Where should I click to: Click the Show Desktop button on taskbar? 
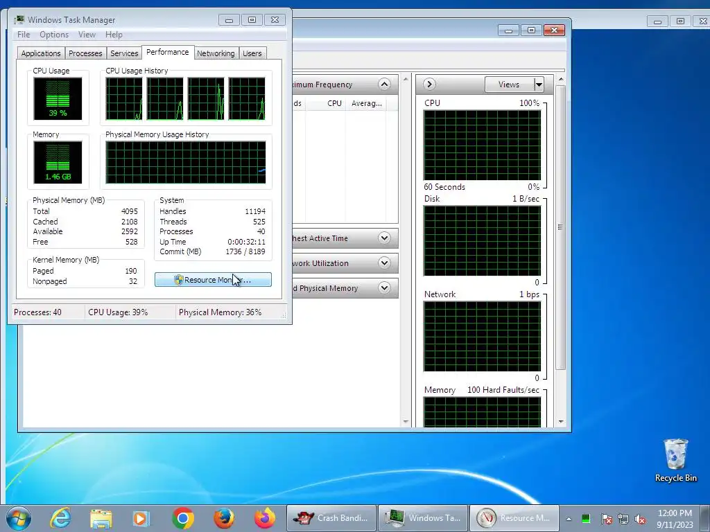tap(707, 518)
